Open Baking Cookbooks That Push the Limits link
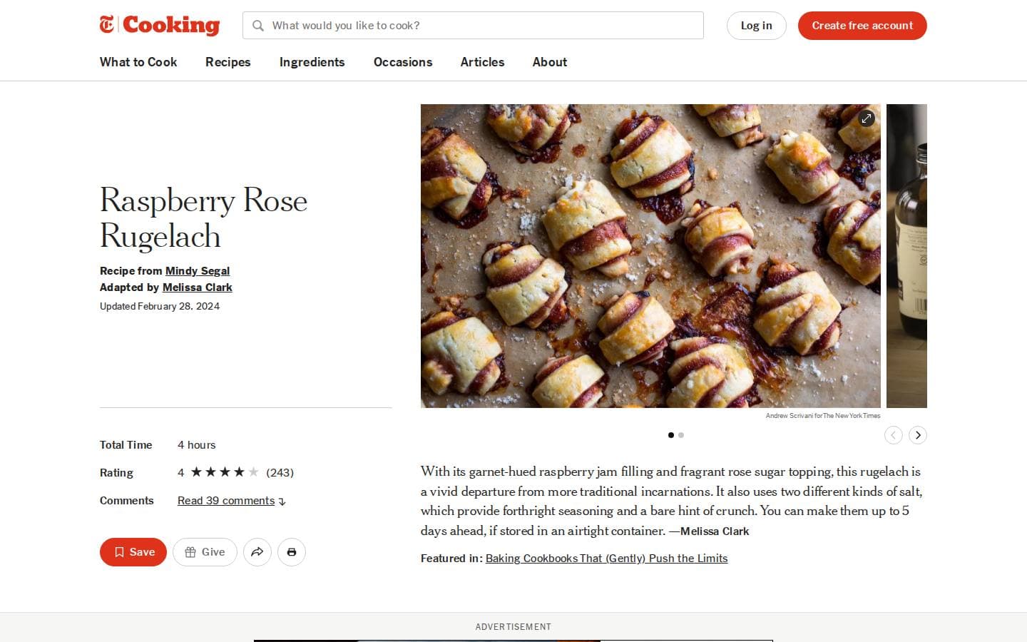Image resolution: width=1027 pixels, height=642 pixels. coord(606,559)
